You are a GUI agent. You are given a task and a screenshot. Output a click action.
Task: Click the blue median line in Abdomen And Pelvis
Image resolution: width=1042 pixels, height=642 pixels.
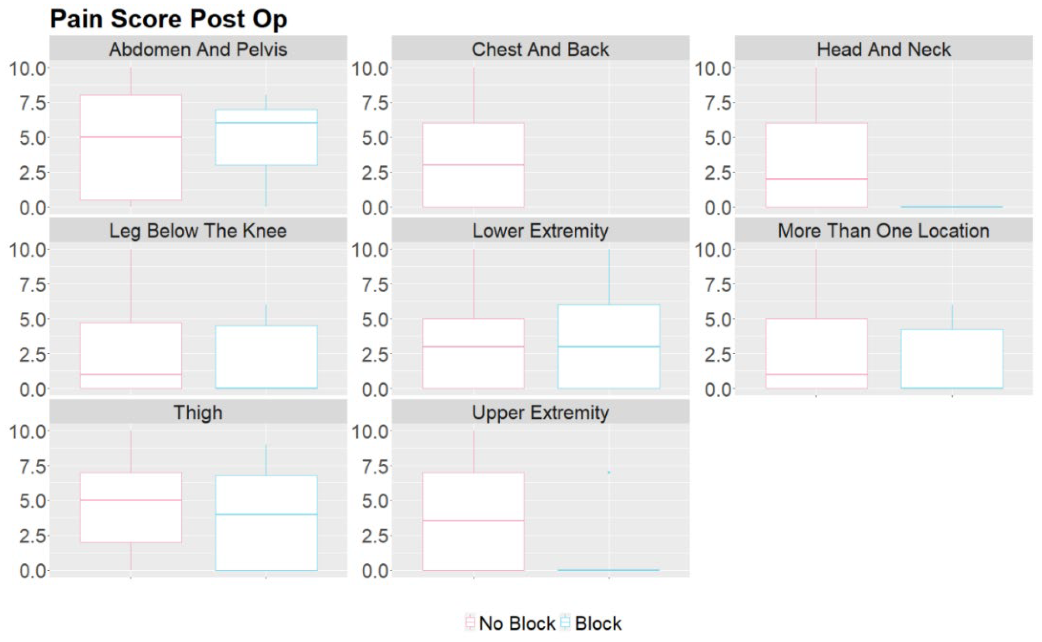click(266, 123)
